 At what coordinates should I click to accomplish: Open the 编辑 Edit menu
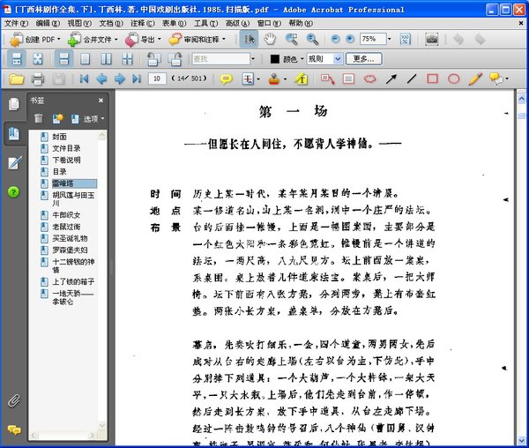48,23
